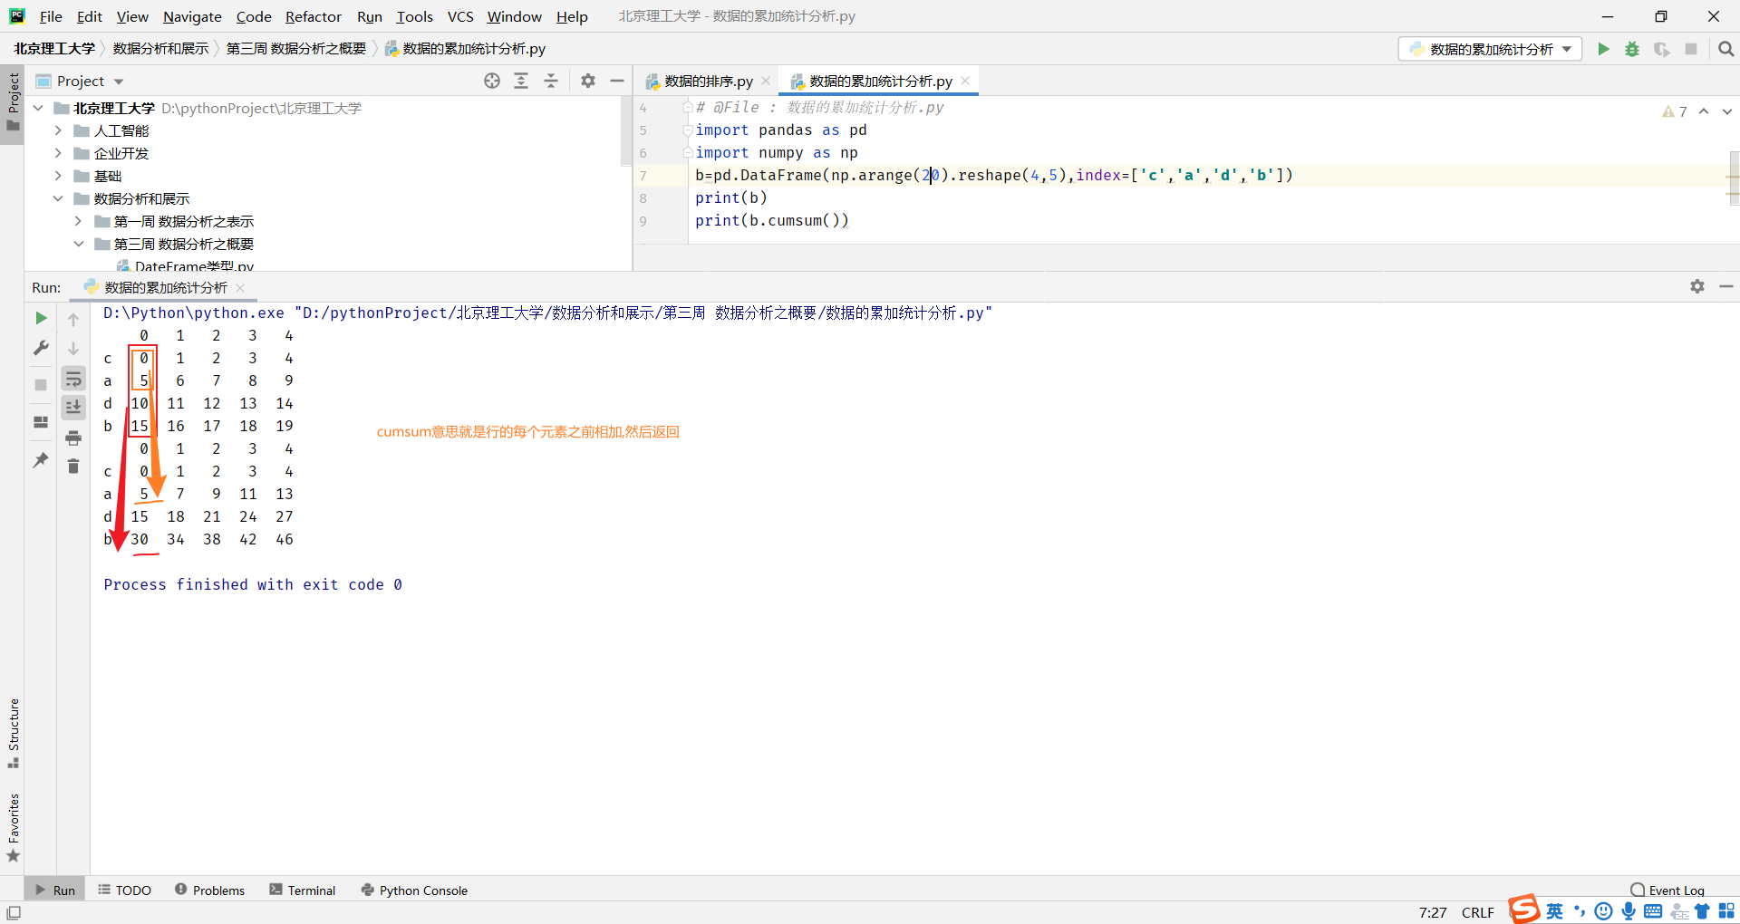Toggle Structure tool window sidebar button
Viewport: 1740px width, 924px height.
[13, 733]
